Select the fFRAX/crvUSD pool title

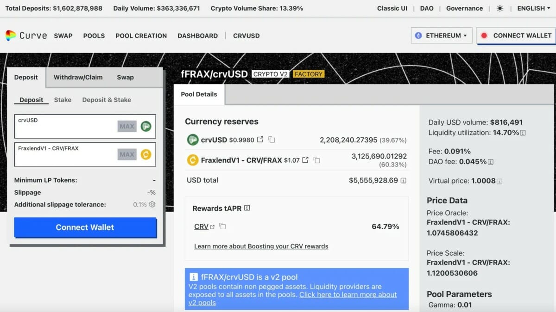pyautogui.click(x=214, y=74)
